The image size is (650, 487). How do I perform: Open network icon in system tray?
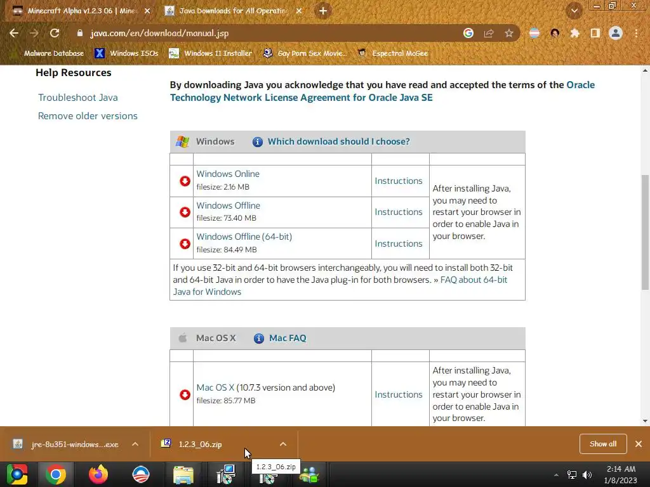coord(572,474)
